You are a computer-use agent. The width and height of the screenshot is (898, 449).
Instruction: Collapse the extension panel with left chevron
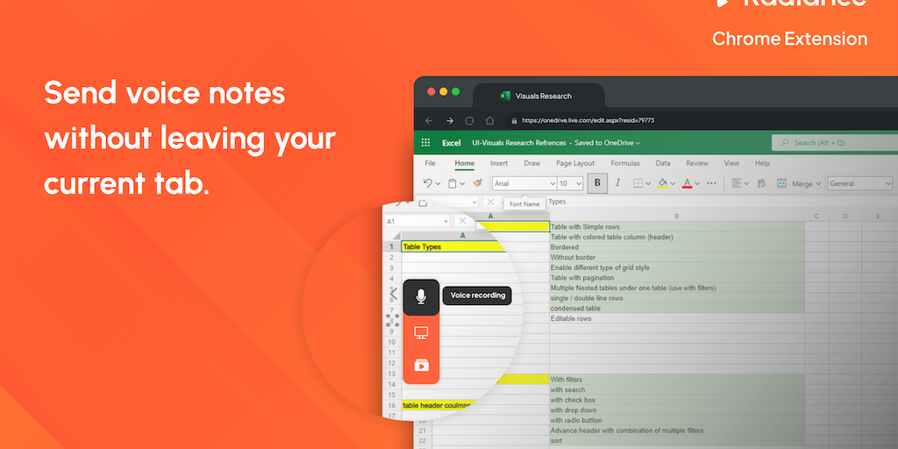394,293
